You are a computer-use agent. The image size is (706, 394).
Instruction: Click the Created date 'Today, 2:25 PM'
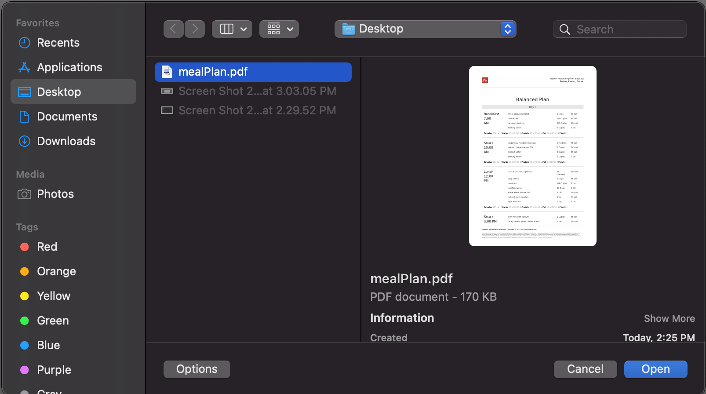pyautogui.click(x=659, y=338)
